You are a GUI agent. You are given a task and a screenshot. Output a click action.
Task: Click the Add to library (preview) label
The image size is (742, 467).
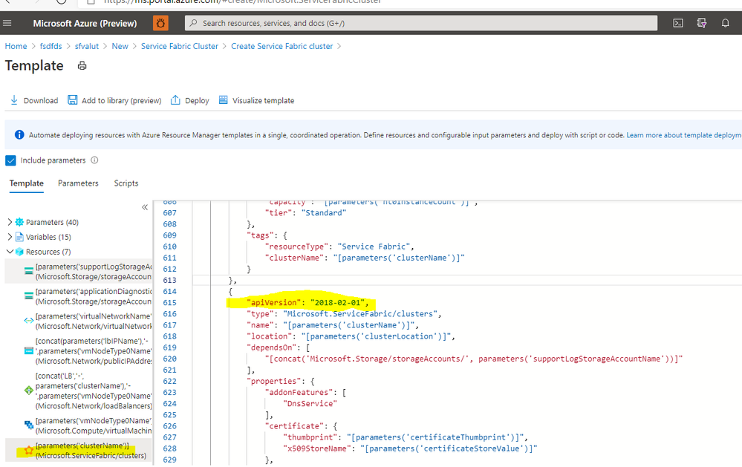pos(121,100)
